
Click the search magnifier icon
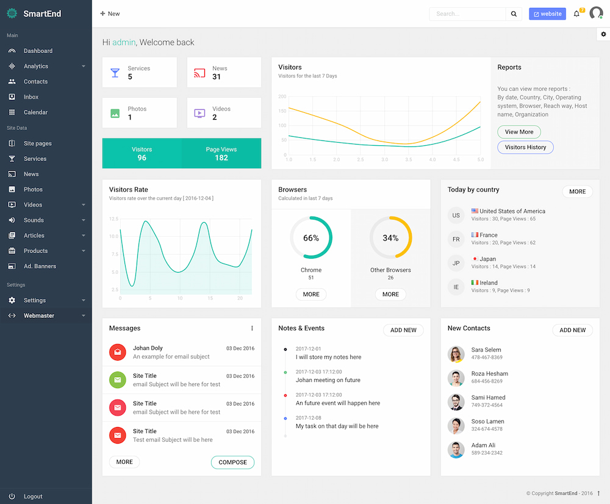[514, 13]
